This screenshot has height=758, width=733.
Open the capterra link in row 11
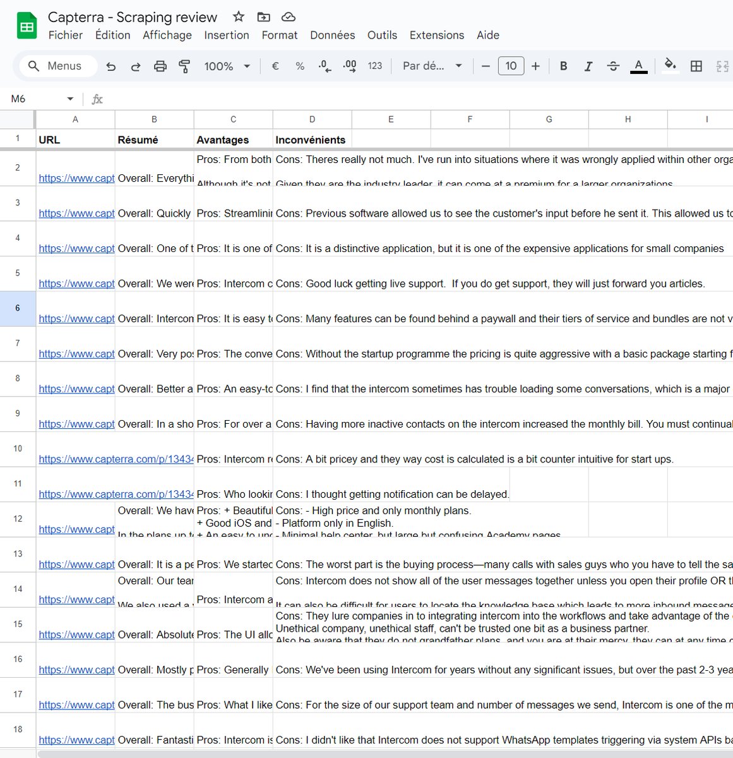pyautogui.click(x=116, y=494)
